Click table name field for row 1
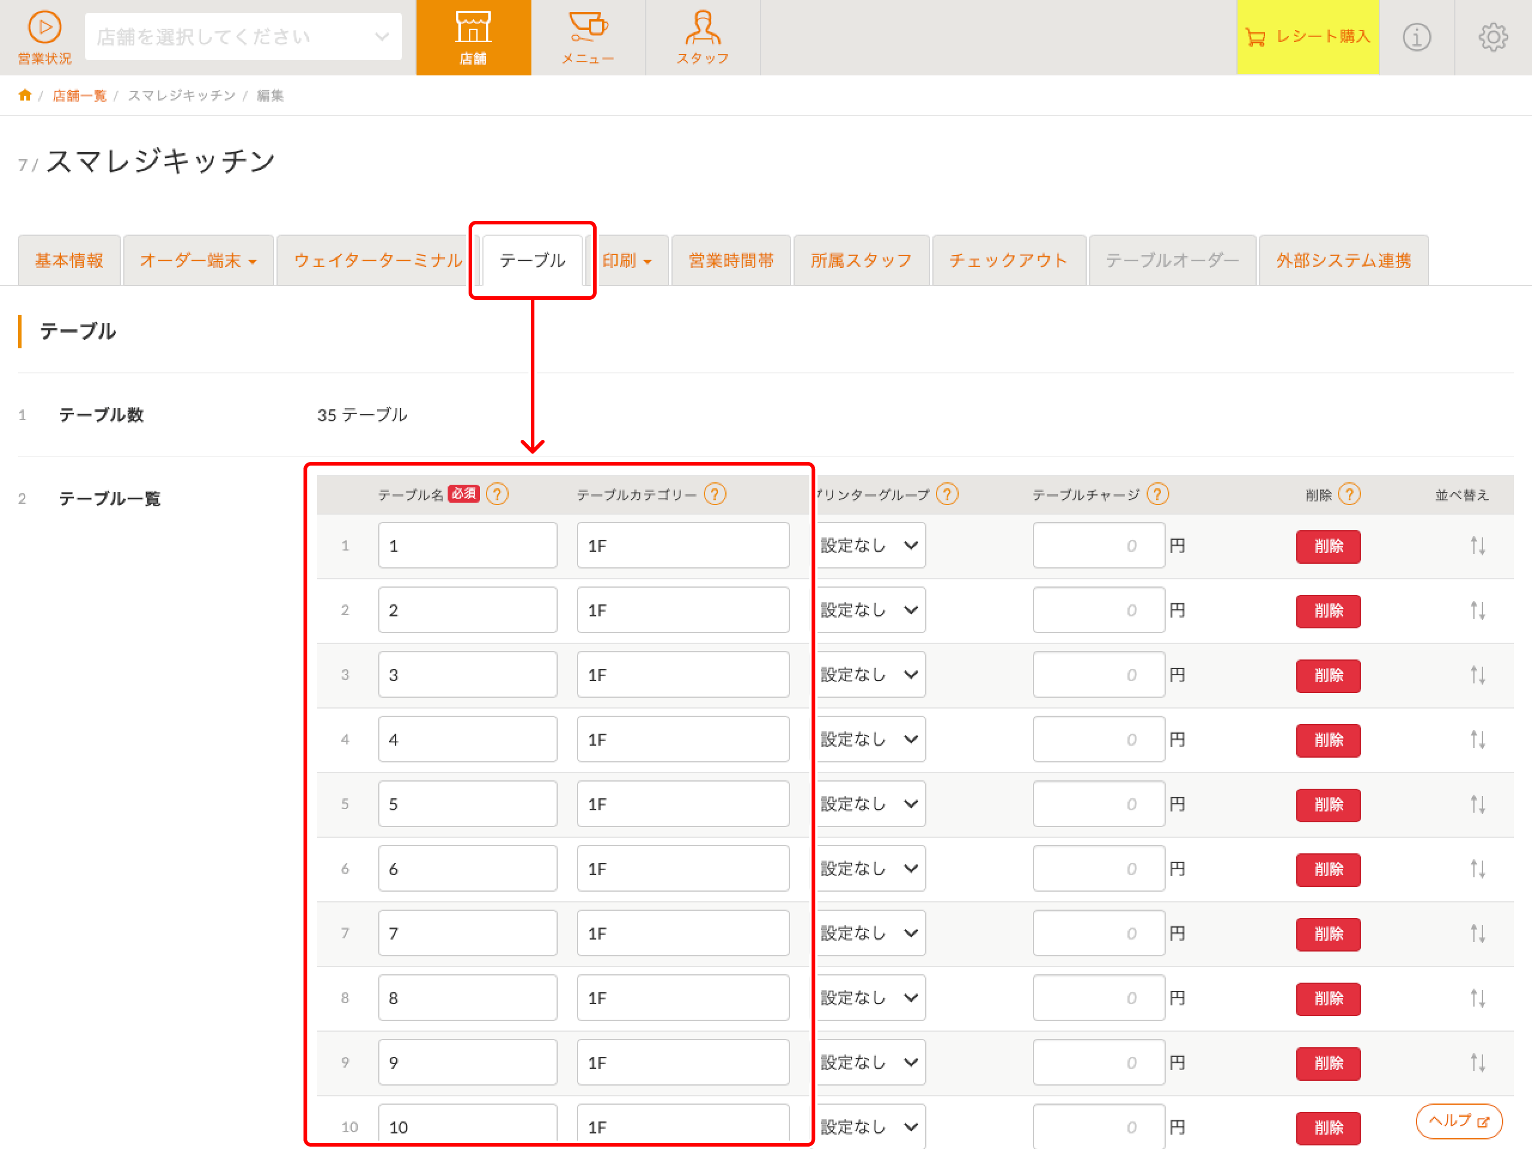The height and width of the screenshot is (1149, 1532). (x=467, y=546)
